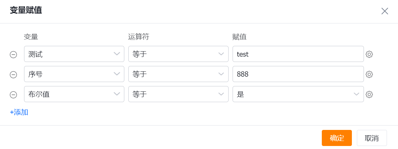Remove the 序号 variable row
Viewport: 398px width, 149px height.
13,75
